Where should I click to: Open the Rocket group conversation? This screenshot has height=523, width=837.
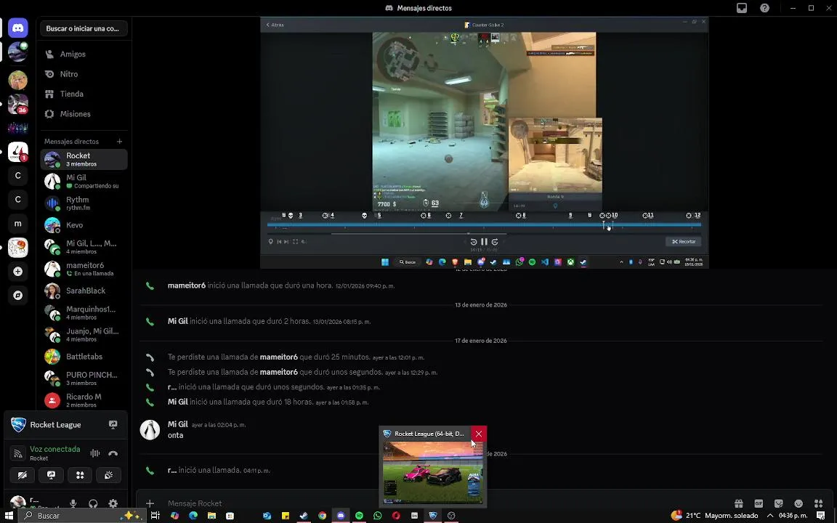pyautogui.click(x=84, y=160)
